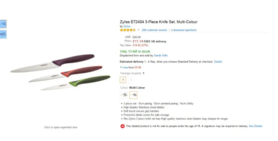Click the Sands Gifts seller link

161,55
